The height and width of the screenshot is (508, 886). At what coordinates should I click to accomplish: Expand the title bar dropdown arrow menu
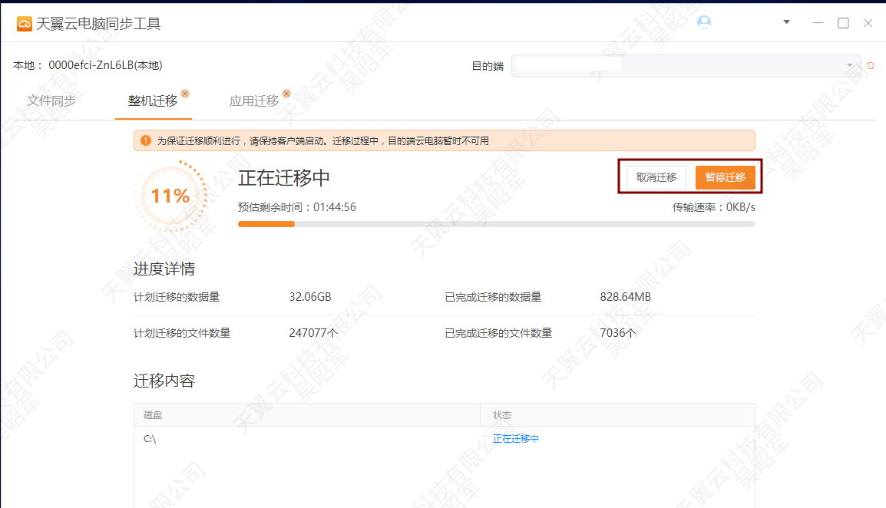786,22
